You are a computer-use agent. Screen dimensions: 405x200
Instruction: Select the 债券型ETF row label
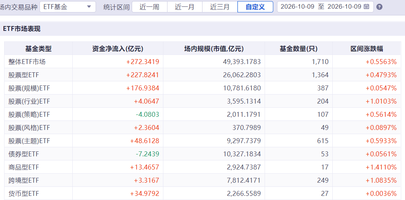[23, 154]
